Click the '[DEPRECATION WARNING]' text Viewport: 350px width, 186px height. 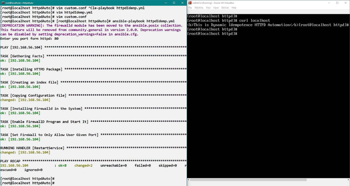(22, 25)
